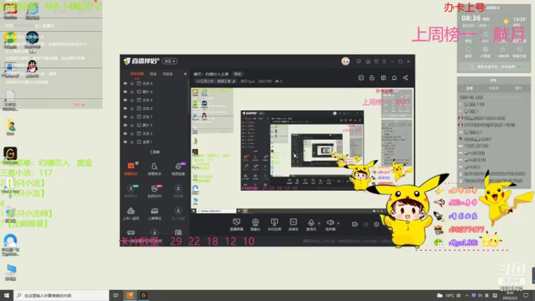This screenshot has height=301, width=535.
Task: Click the skin shirt icon in title bar
Action: pyautogui.click(x=376, y=62)
